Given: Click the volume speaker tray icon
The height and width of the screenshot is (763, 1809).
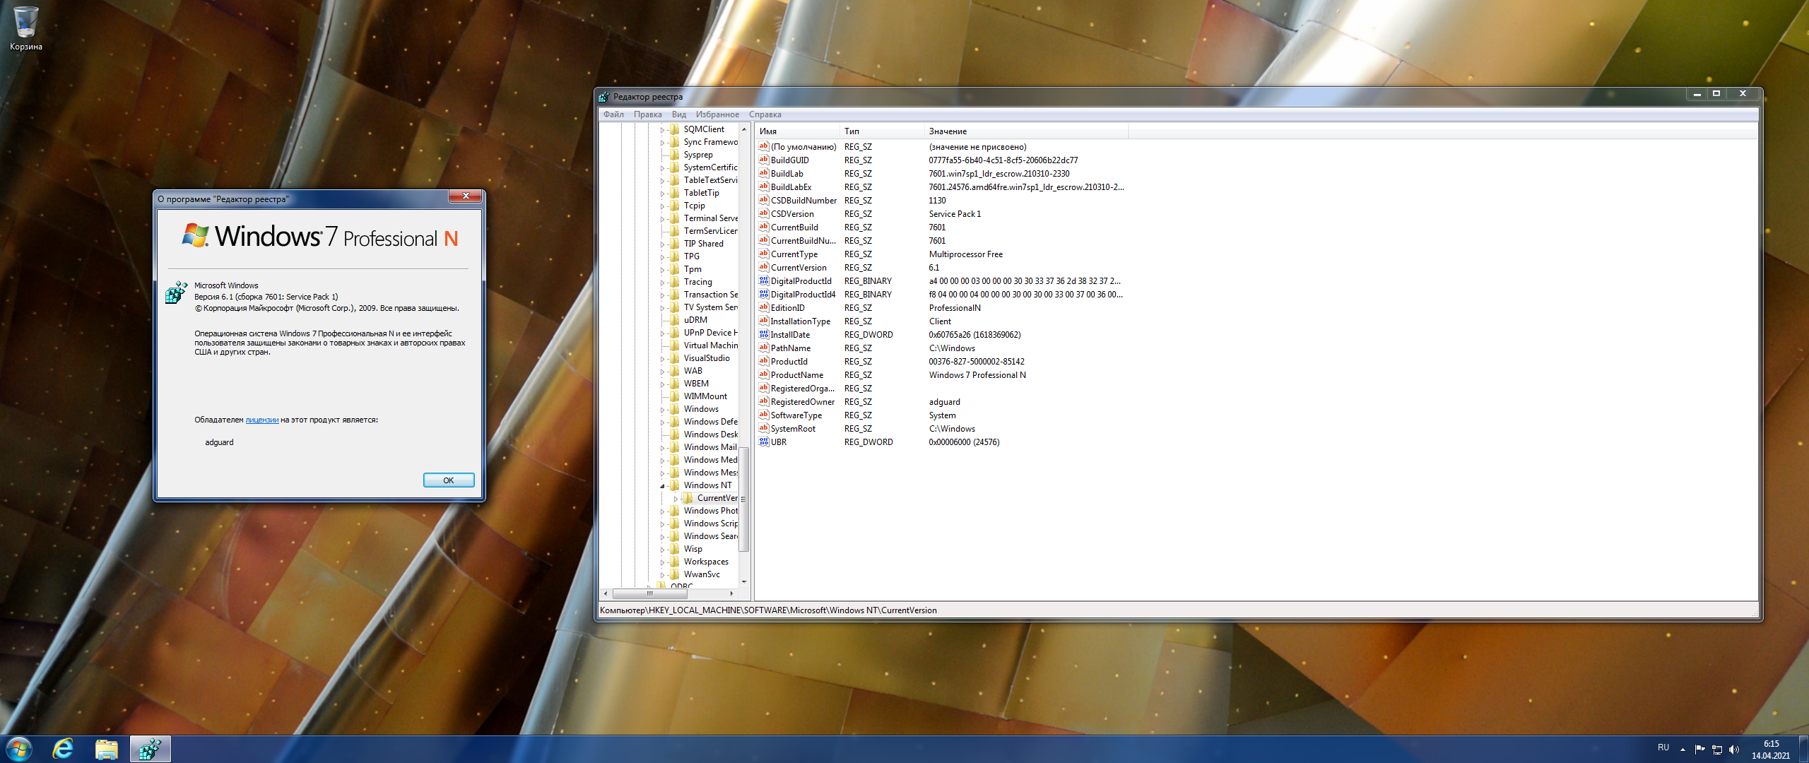Looking at the screenshot, I should pos(1733,750).
